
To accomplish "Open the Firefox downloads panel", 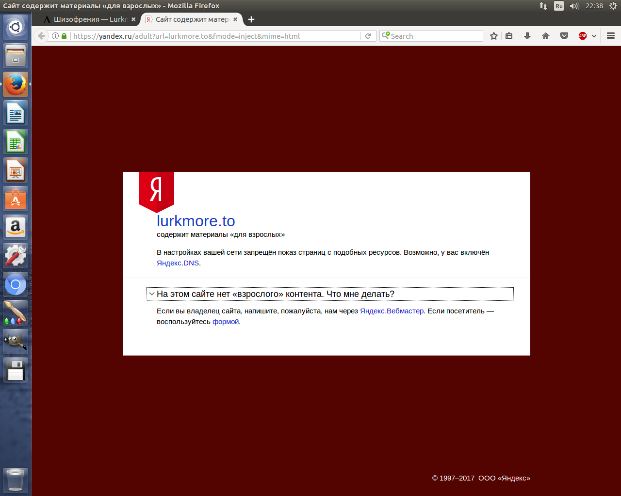I will click(x=527, y=36).
